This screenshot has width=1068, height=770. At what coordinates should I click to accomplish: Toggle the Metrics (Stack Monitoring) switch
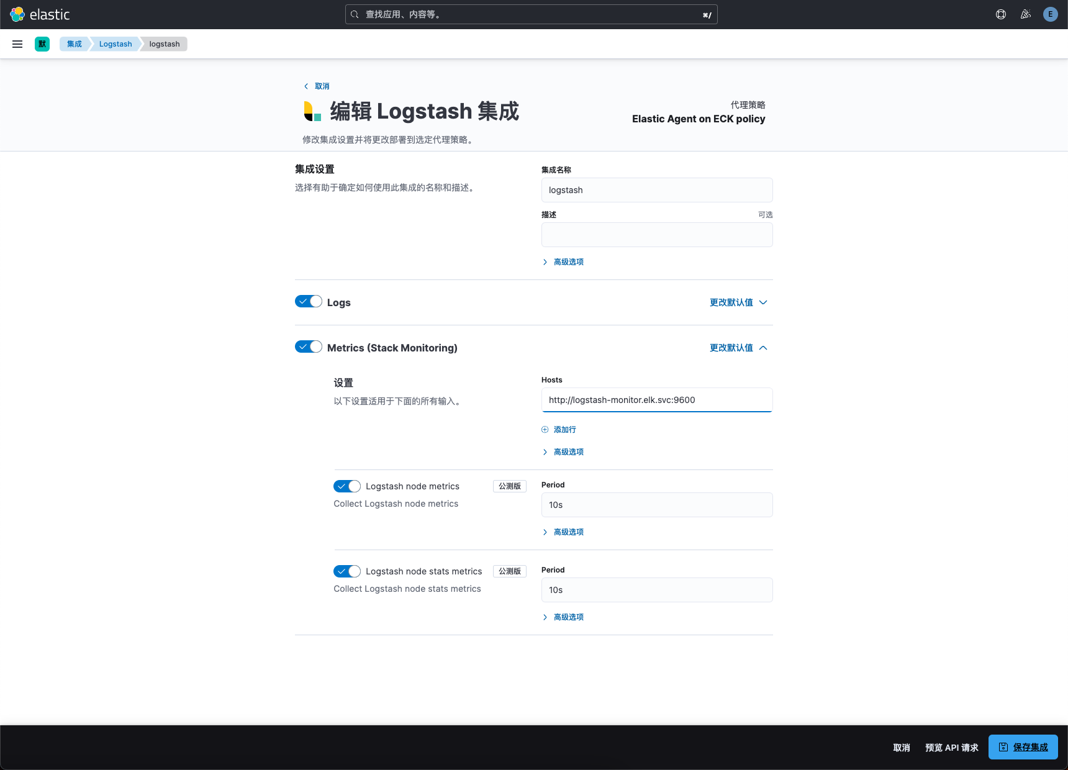pos(309,347)
